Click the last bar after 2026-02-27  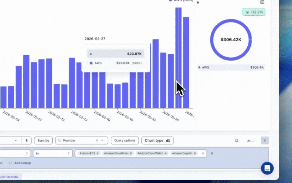[x=186, y=63]
